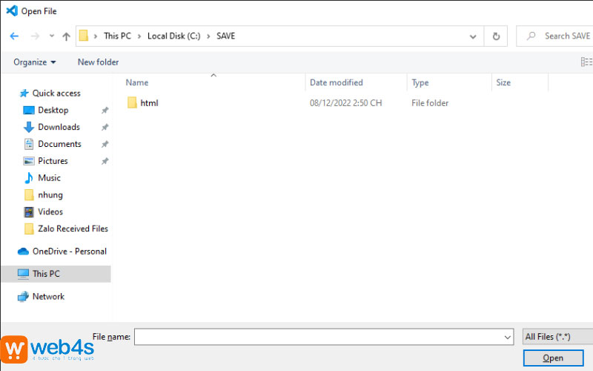Click File folder type cell

[430, 103]
